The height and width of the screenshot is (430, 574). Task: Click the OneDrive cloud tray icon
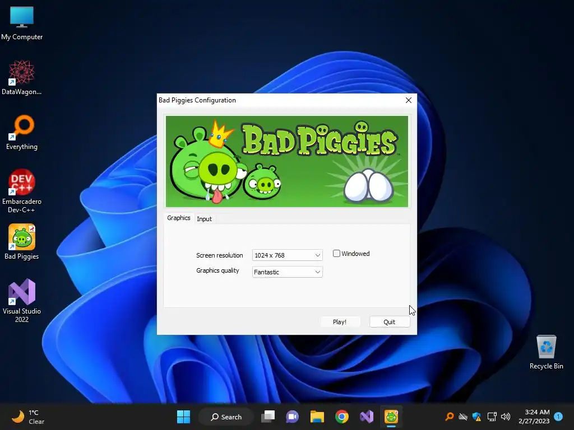(463, 417)
